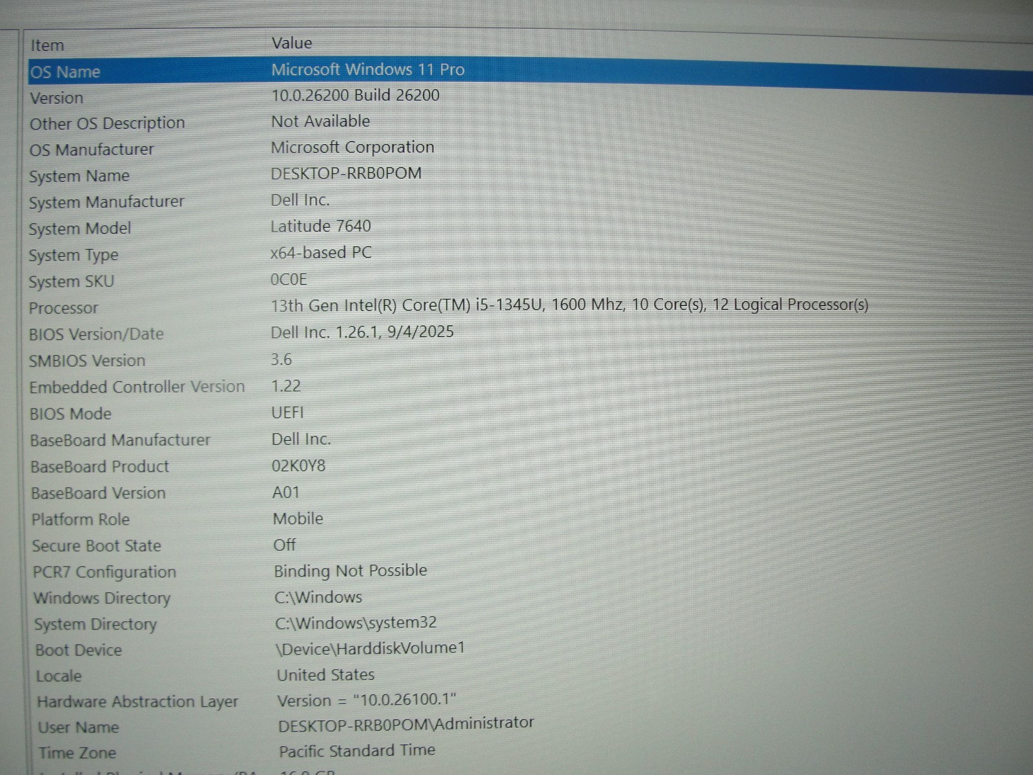Click x64-based PC value
This screenshot has width=1033, height=775.
tap(321, 253)
